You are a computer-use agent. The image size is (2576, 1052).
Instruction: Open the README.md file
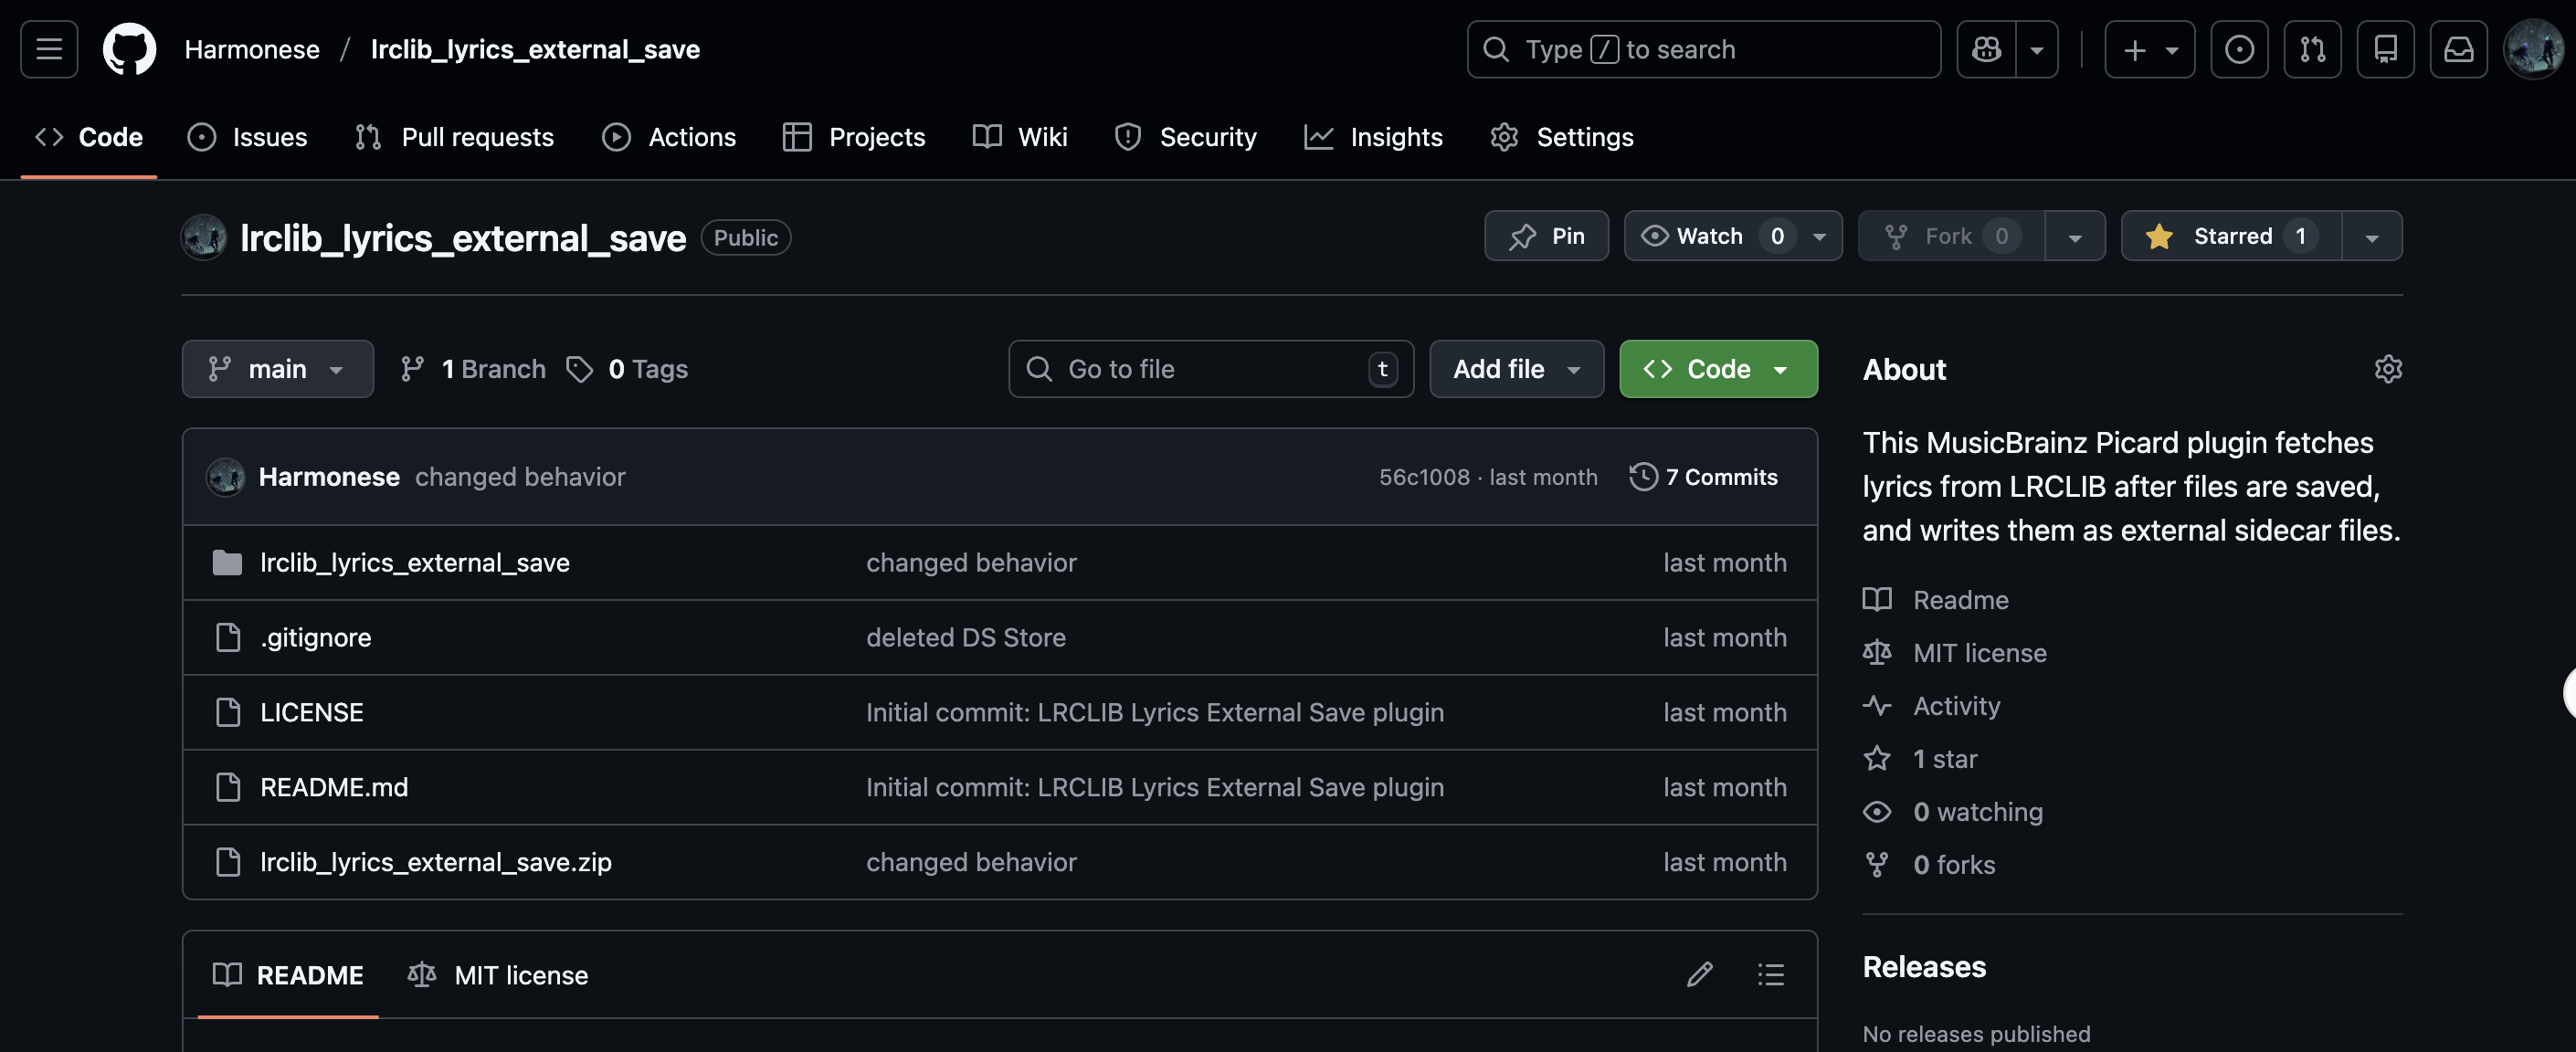pyautogui.click(x=333, y=787)
